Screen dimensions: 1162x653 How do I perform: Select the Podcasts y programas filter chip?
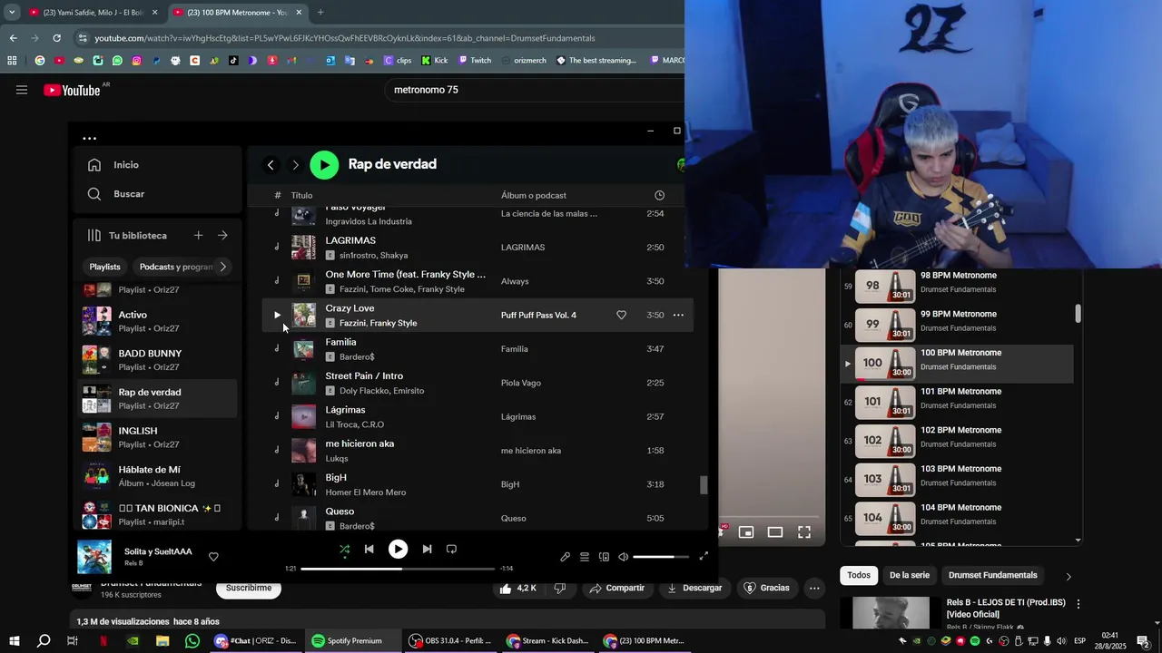click(176, 267)
